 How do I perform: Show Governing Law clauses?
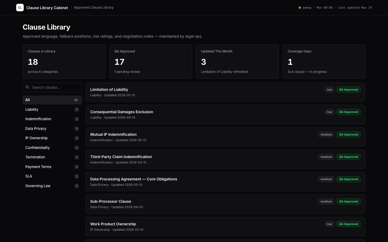[x=52, y=186]
